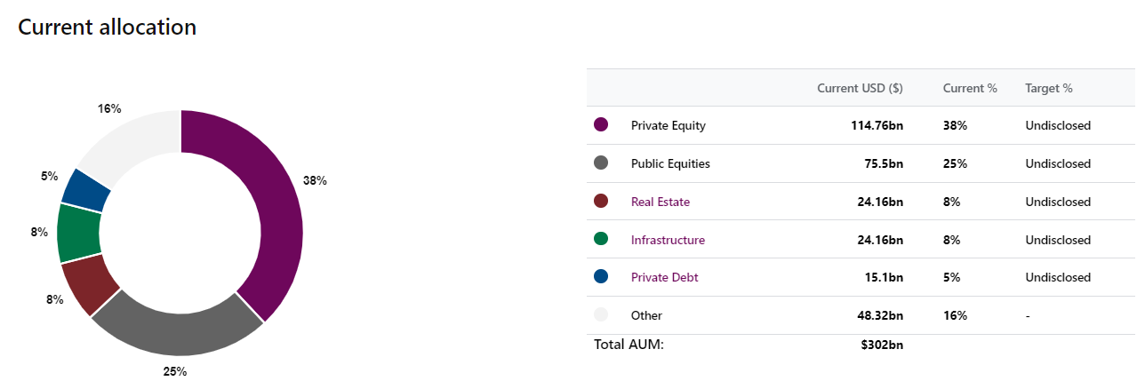Click the Current % column header

970,88
